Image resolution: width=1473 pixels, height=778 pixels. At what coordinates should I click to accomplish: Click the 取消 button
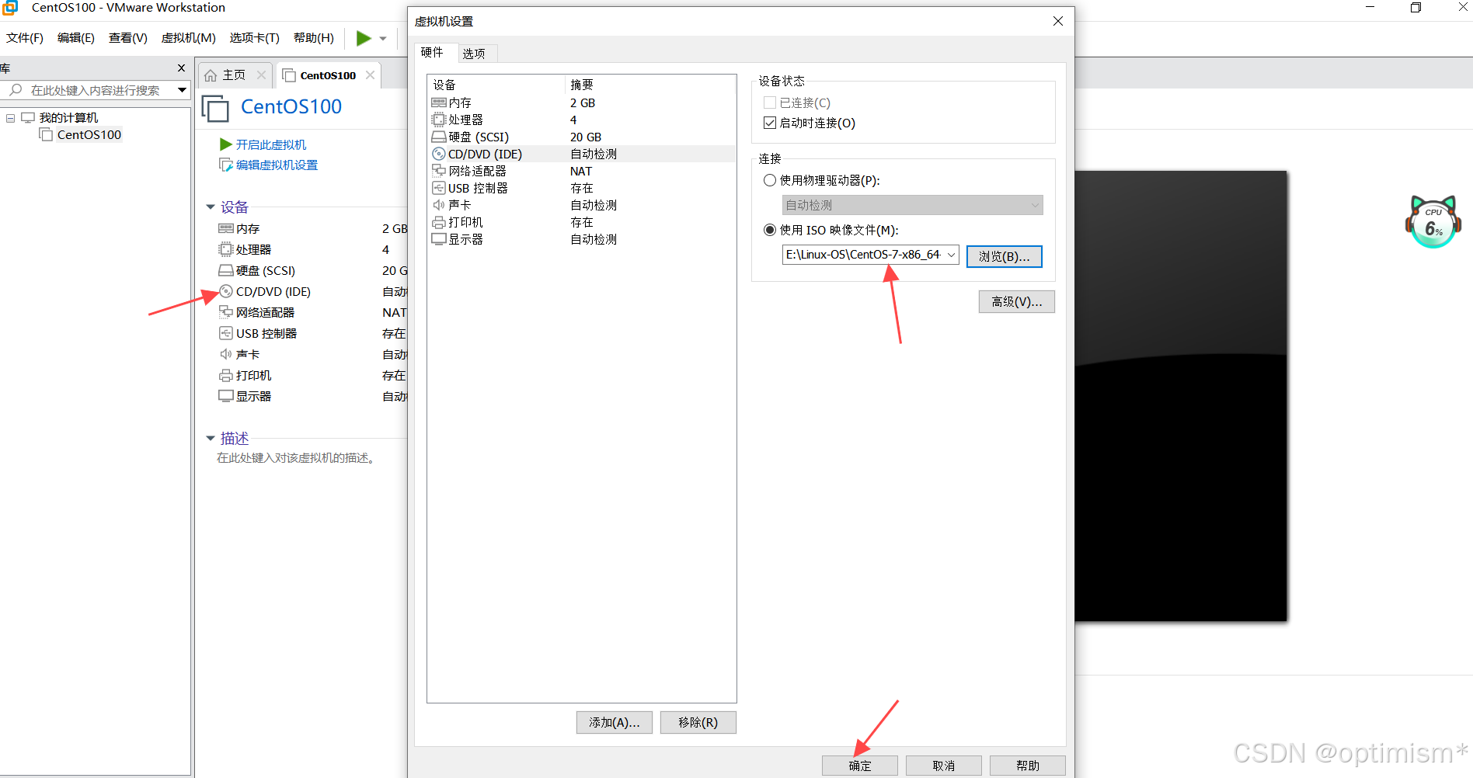[944, 766]
